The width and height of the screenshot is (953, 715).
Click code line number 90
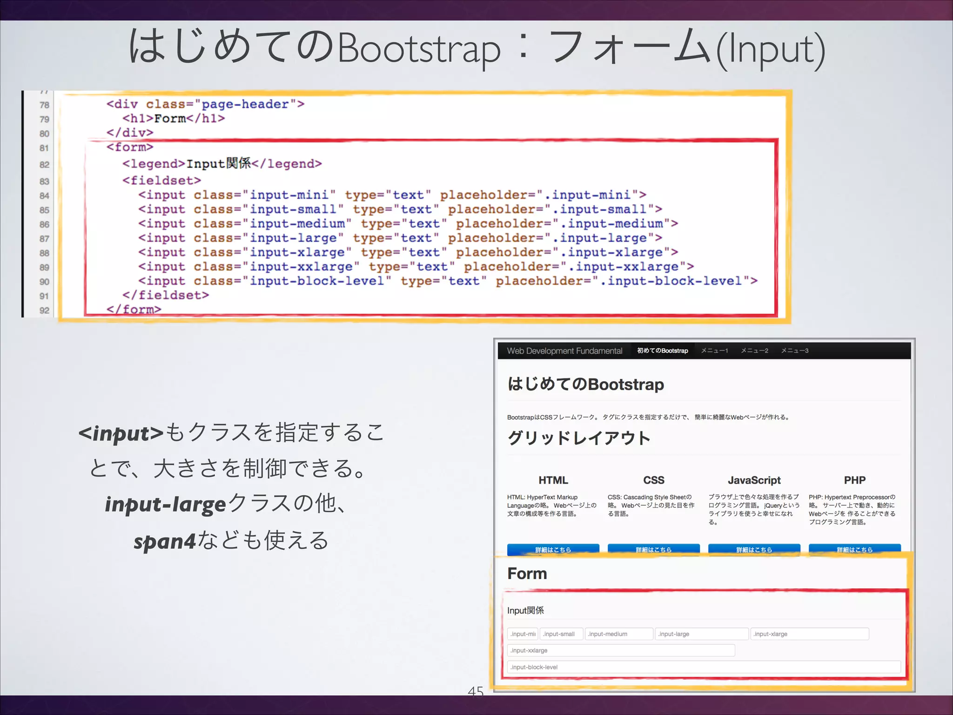point(44,282)
